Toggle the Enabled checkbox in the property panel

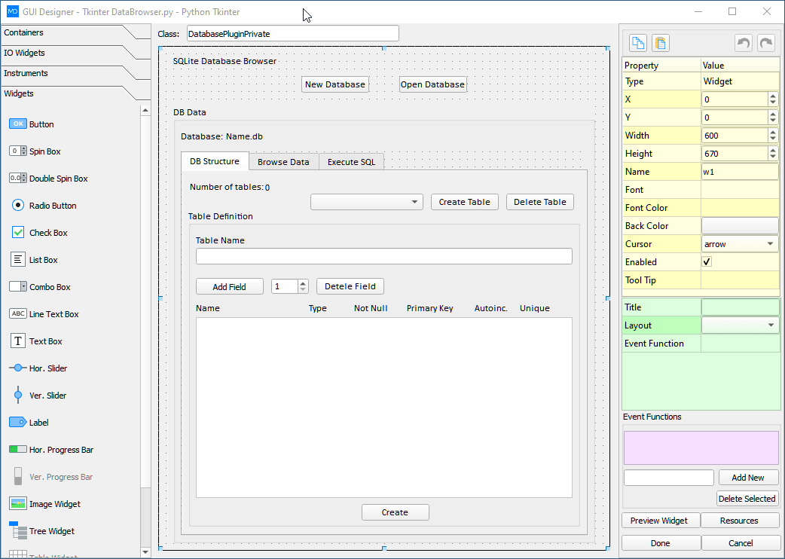point(707,261)
